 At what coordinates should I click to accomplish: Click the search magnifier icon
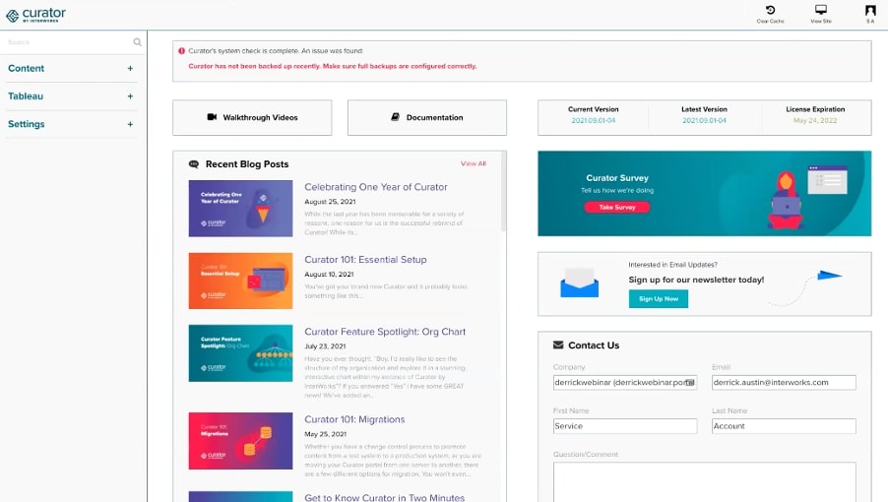pyautogui.click(x=137, y=42)
